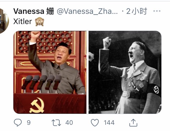Click the row of microphones in left photo

pos(42,83)
